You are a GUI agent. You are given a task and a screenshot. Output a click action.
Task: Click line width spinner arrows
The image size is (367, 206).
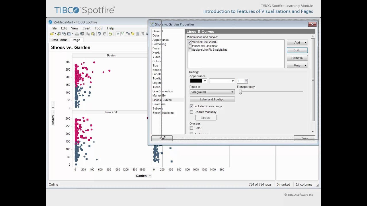[x=246, y=81]
